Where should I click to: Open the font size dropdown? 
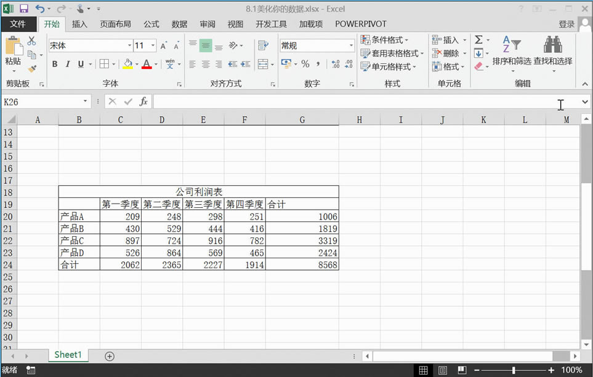click(153, 45)
